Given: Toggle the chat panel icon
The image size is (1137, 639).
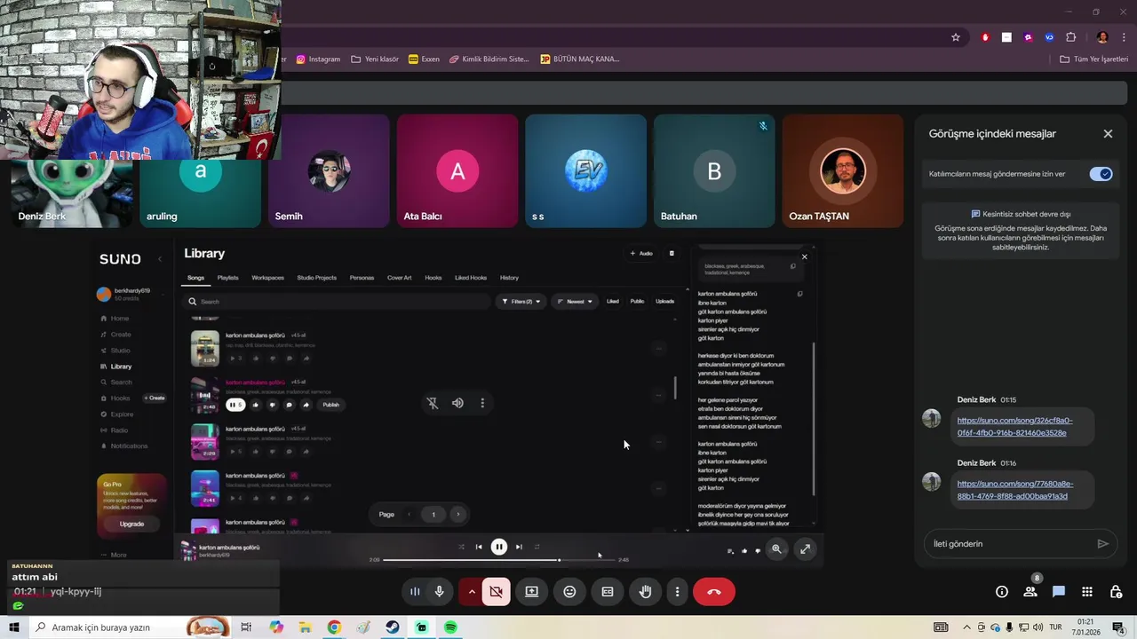Looking at the screenshot, I should (x=1059, y=592).
